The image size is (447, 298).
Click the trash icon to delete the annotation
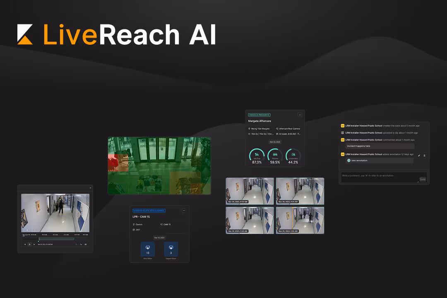point(424,156)
